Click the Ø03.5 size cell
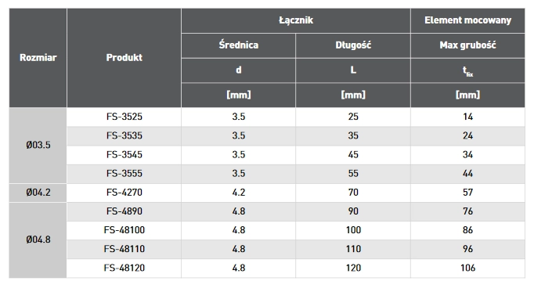 (38, 146)
